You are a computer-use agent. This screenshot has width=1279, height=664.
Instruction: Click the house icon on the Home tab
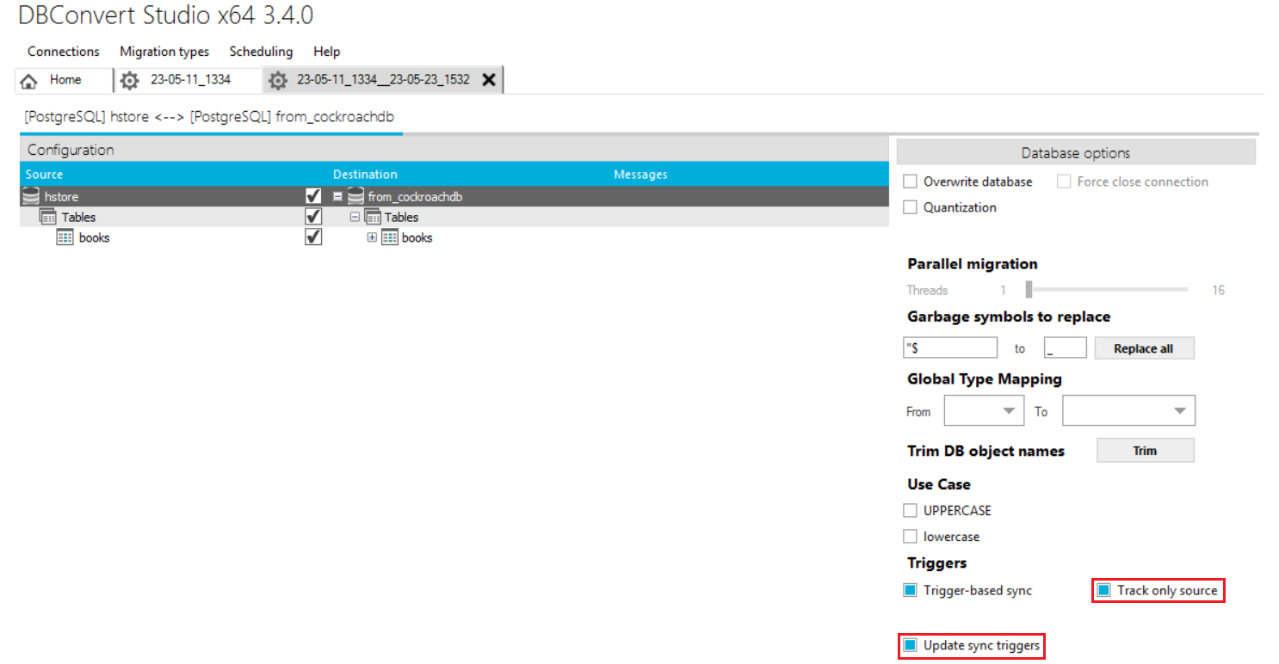[28, 81]
